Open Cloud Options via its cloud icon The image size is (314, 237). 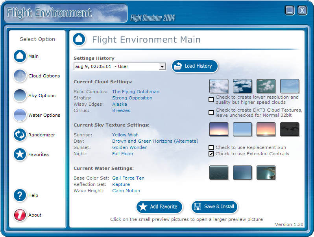[20, 76]
